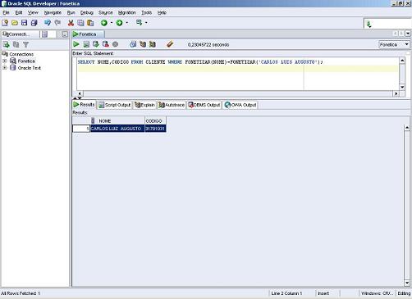Click the Autotrace icon in worksheet toolbar

[153, 44]
